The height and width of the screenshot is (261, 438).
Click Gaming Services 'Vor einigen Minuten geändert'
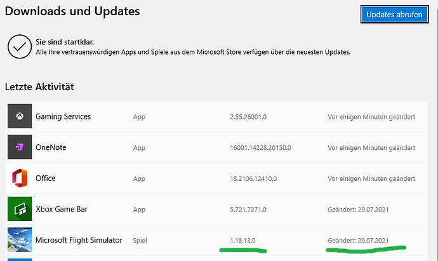(371, 117)
